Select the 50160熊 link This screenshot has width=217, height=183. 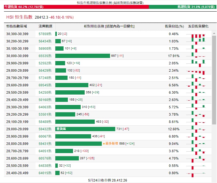click(x=45, y=100)
